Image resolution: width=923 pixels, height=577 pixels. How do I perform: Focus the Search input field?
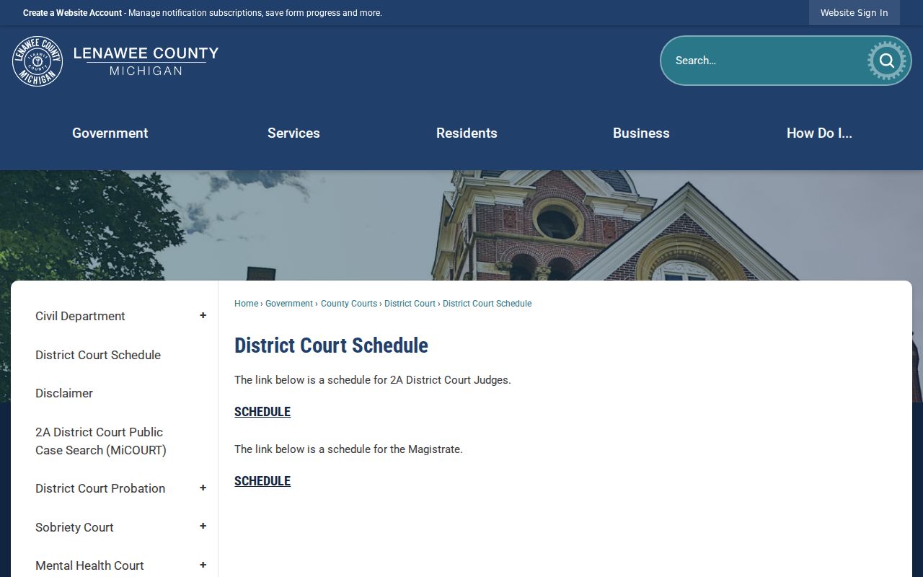point(764,61)
